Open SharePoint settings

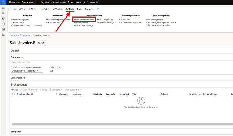coord(105,22)
